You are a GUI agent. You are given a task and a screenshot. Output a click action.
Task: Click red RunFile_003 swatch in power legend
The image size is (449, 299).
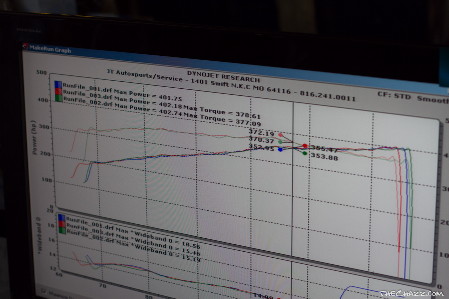58,91
